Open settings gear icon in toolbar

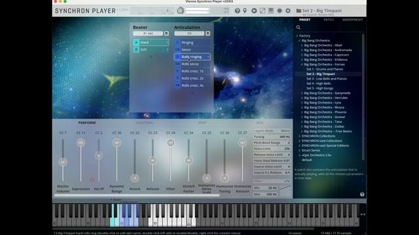288,10
